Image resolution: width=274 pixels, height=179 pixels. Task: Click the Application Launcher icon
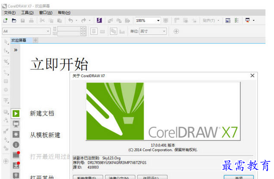click(x=247, y=20)
